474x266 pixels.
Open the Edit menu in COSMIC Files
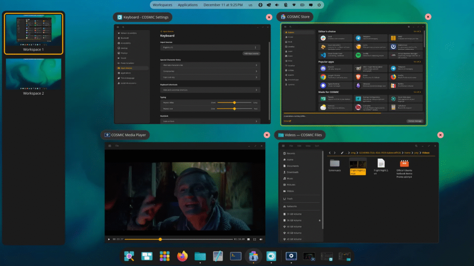pos(299,146)
